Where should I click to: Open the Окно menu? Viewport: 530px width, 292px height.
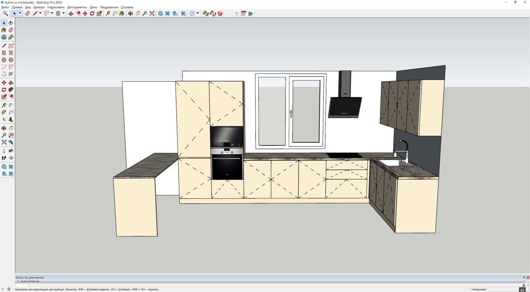click(94, 7)
